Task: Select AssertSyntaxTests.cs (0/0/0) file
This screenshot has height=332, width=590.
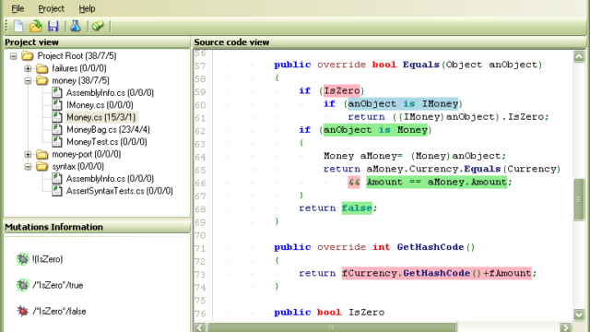Action: [x=120, y=191]
